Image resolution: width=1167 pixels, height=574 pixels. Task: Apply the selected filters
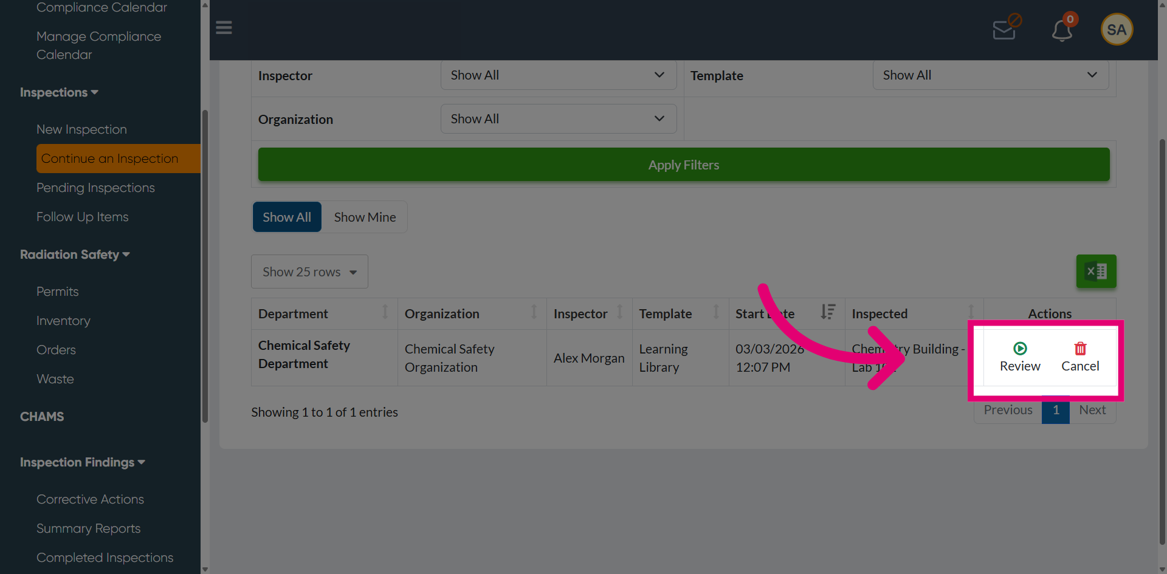coord(684,165)
